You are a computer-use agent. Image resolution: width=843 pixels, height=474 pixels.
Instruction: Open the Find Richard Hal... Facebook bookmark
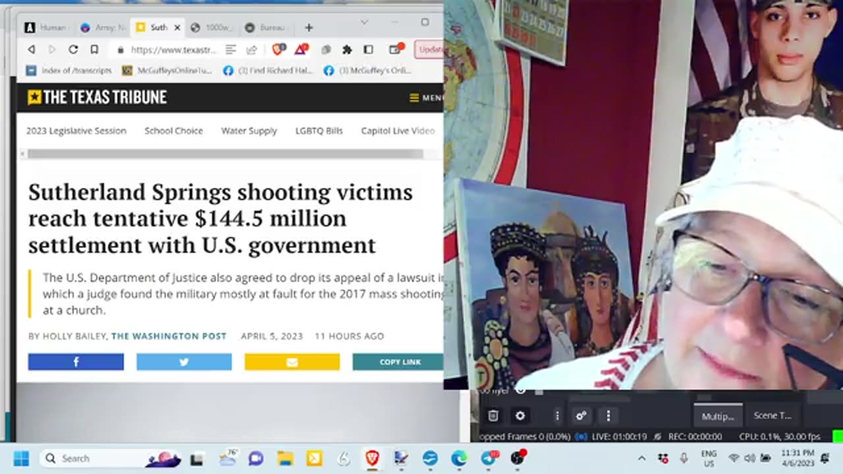(267, 70)
